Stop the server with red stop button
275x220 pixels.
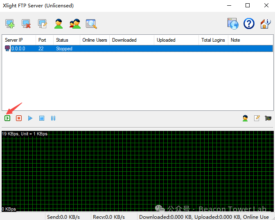pyautogui.click(x=19, y=118)
